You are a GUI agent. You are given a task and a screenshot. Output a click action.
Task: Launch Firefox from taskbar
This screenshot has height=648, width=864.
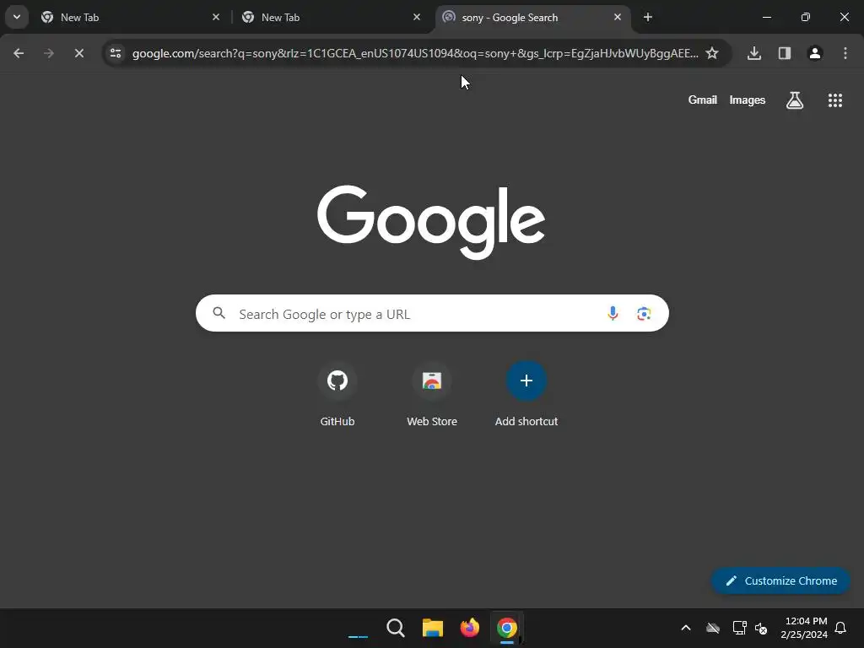pos(469,628)
